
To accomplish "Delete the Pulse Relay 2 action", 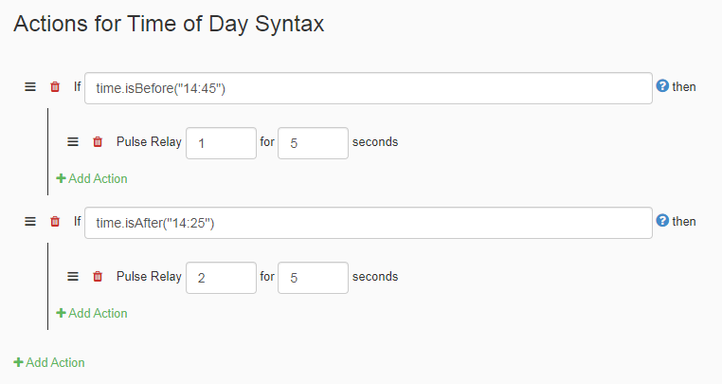I will point(98,276).
